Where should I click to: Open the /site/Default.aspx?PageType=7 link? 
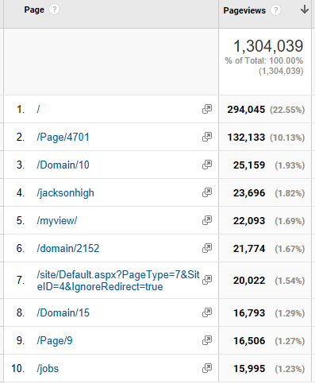pyautogui.click(x=118, y=281)
